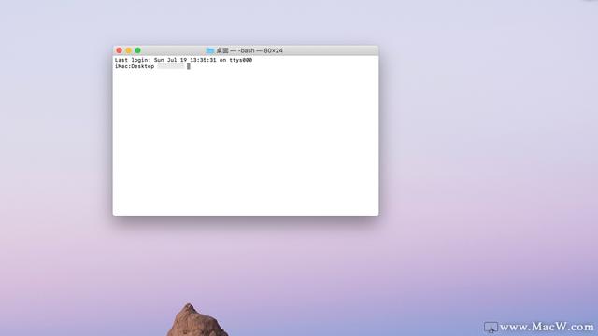Close the Terminal window with red button
Image resolution: width=598 pixels, height=336 pixels.
(120, 50)
